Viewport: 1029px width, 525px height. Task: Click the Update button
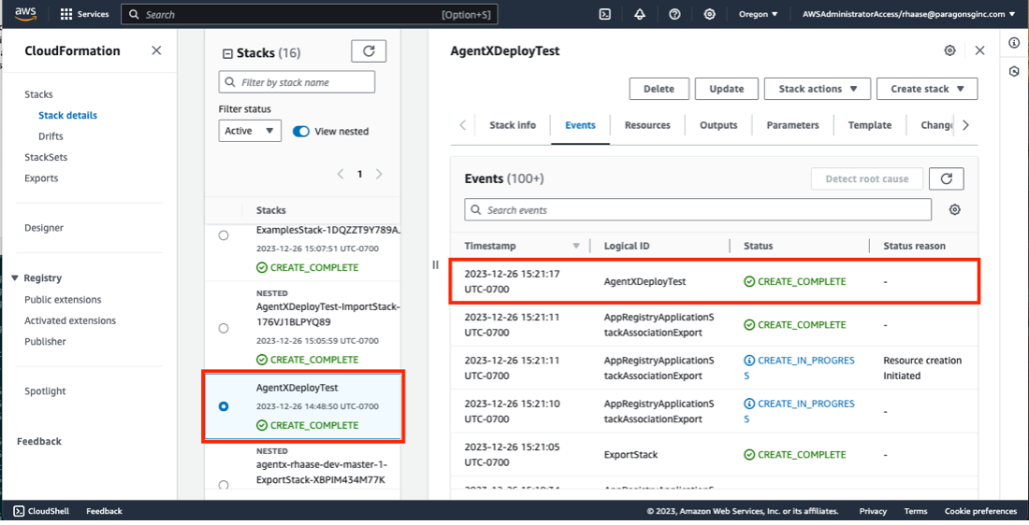pyautogui.click(x=727, y=89)
